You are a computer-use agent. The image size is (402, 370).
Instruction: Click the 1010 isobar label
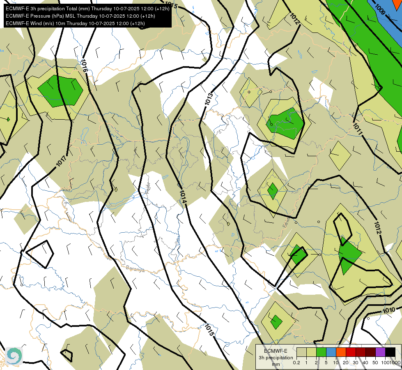coord(389,310)
